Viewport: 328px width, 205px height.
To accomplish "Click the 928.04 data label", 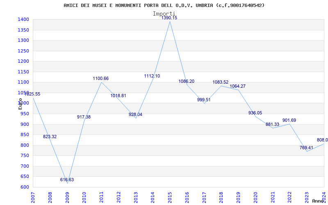I will pyautogui.click(x=135, y=115).
